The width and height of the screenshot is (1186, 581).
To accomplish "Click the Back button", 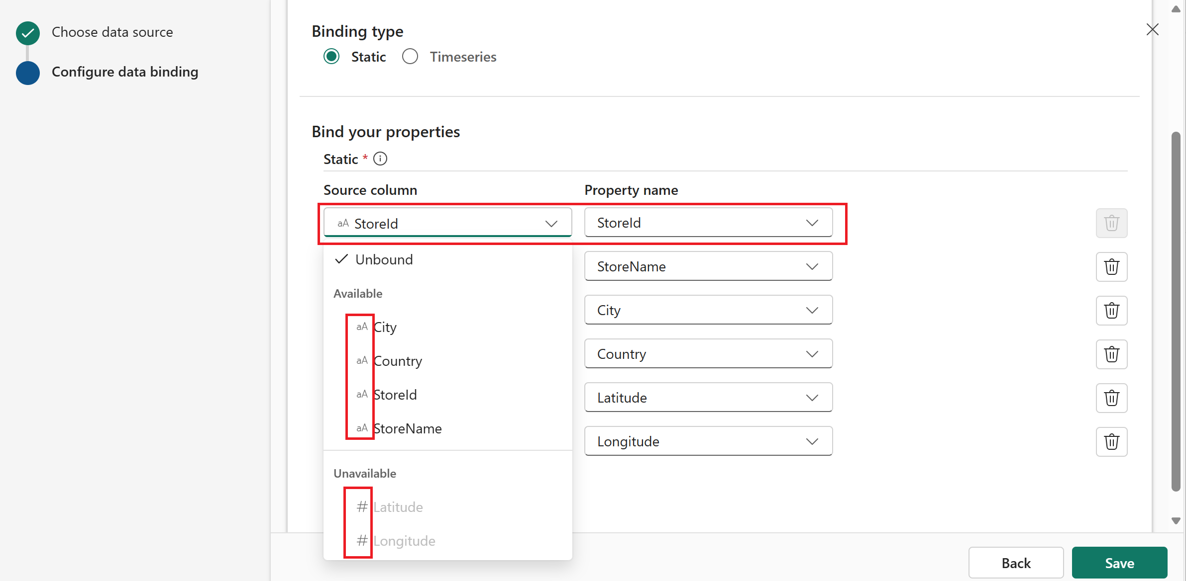I will 1015,563.
